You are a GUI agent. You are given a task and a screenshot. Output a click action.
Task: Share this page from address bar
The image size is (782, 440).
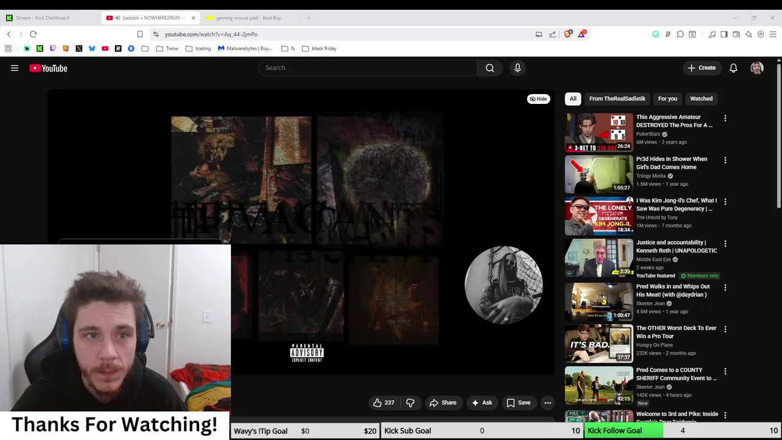(552, 34)
